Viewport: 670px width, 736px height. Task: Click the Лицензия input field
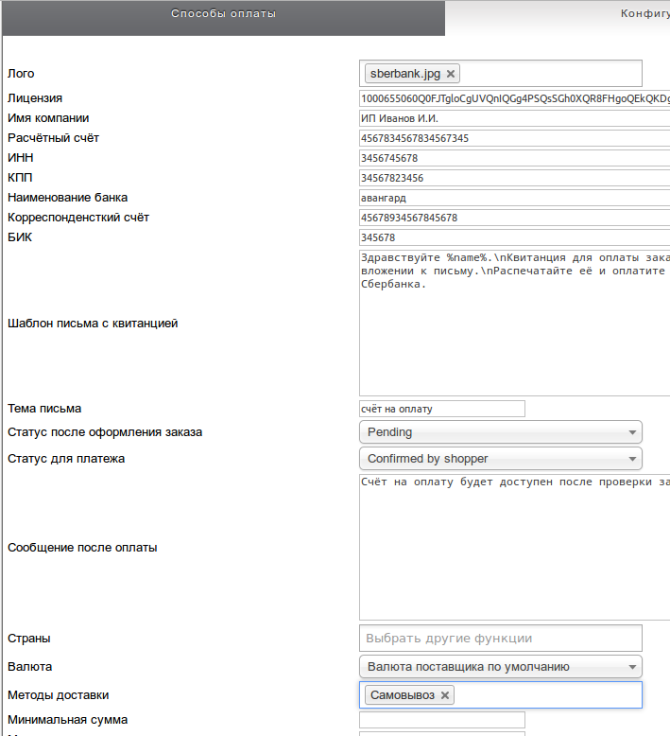(514, 98)
